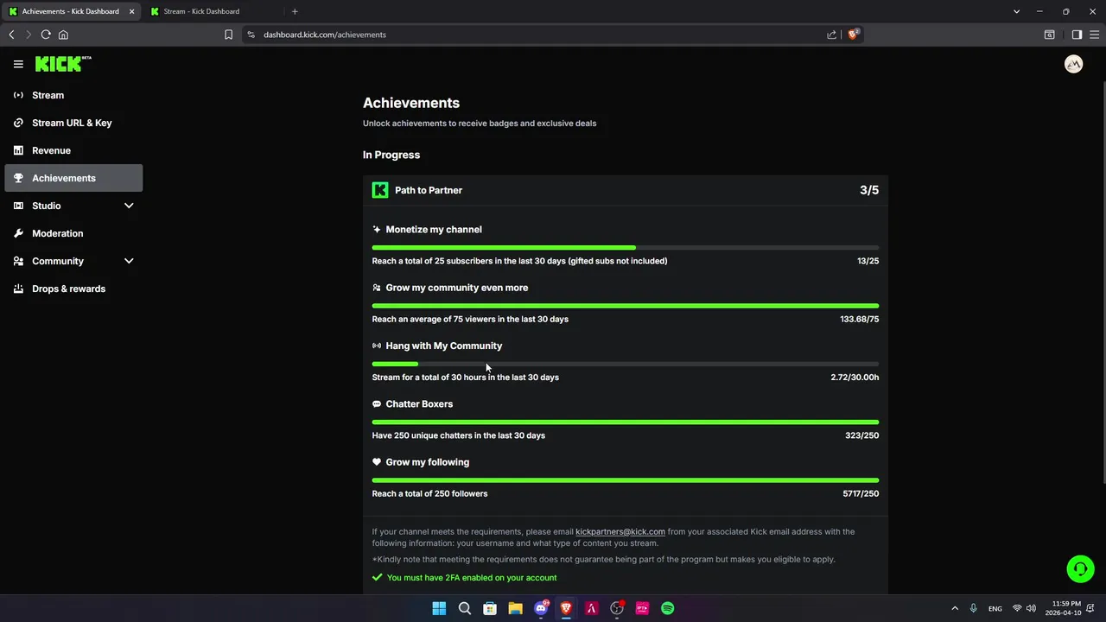Viewport: 1106px width, 622px height.
Task: Open the Stream URL & Key menu item
Action: [73, 123]
